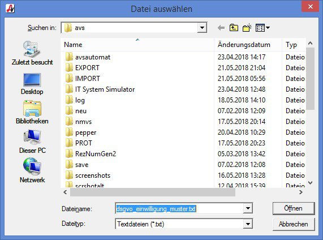Click date 17.05.2018 20:14 of nmvs
Image resolution: width=323 pixels, height=240 pixels.
pos(242,122)
